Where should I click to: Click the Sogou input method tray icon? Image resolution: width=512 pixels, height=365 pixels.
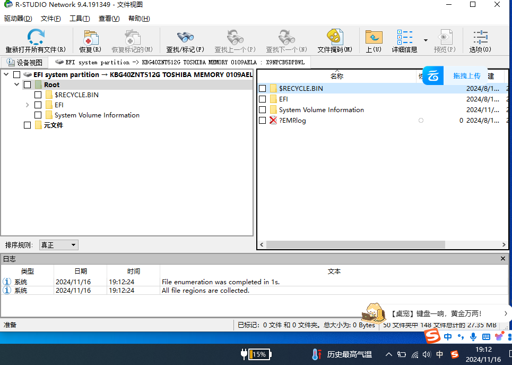point(454,354)
